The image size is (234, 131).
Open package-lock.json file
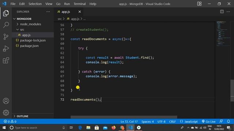(33, 40)
